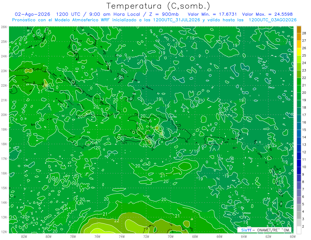Click the '13' label on the color scale
Screen dimensions: 311x240
304,145
